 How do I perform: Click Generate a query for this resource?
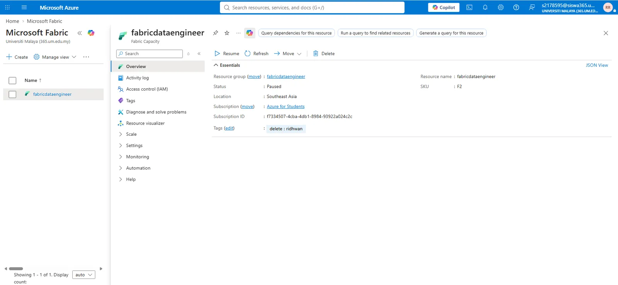pos(451,33)
